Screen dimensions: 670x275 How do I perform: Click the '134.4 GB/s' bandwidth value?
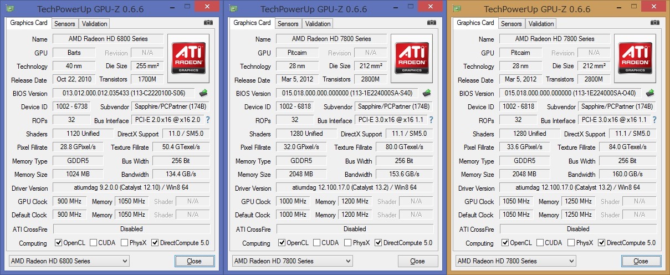[181, 174]
